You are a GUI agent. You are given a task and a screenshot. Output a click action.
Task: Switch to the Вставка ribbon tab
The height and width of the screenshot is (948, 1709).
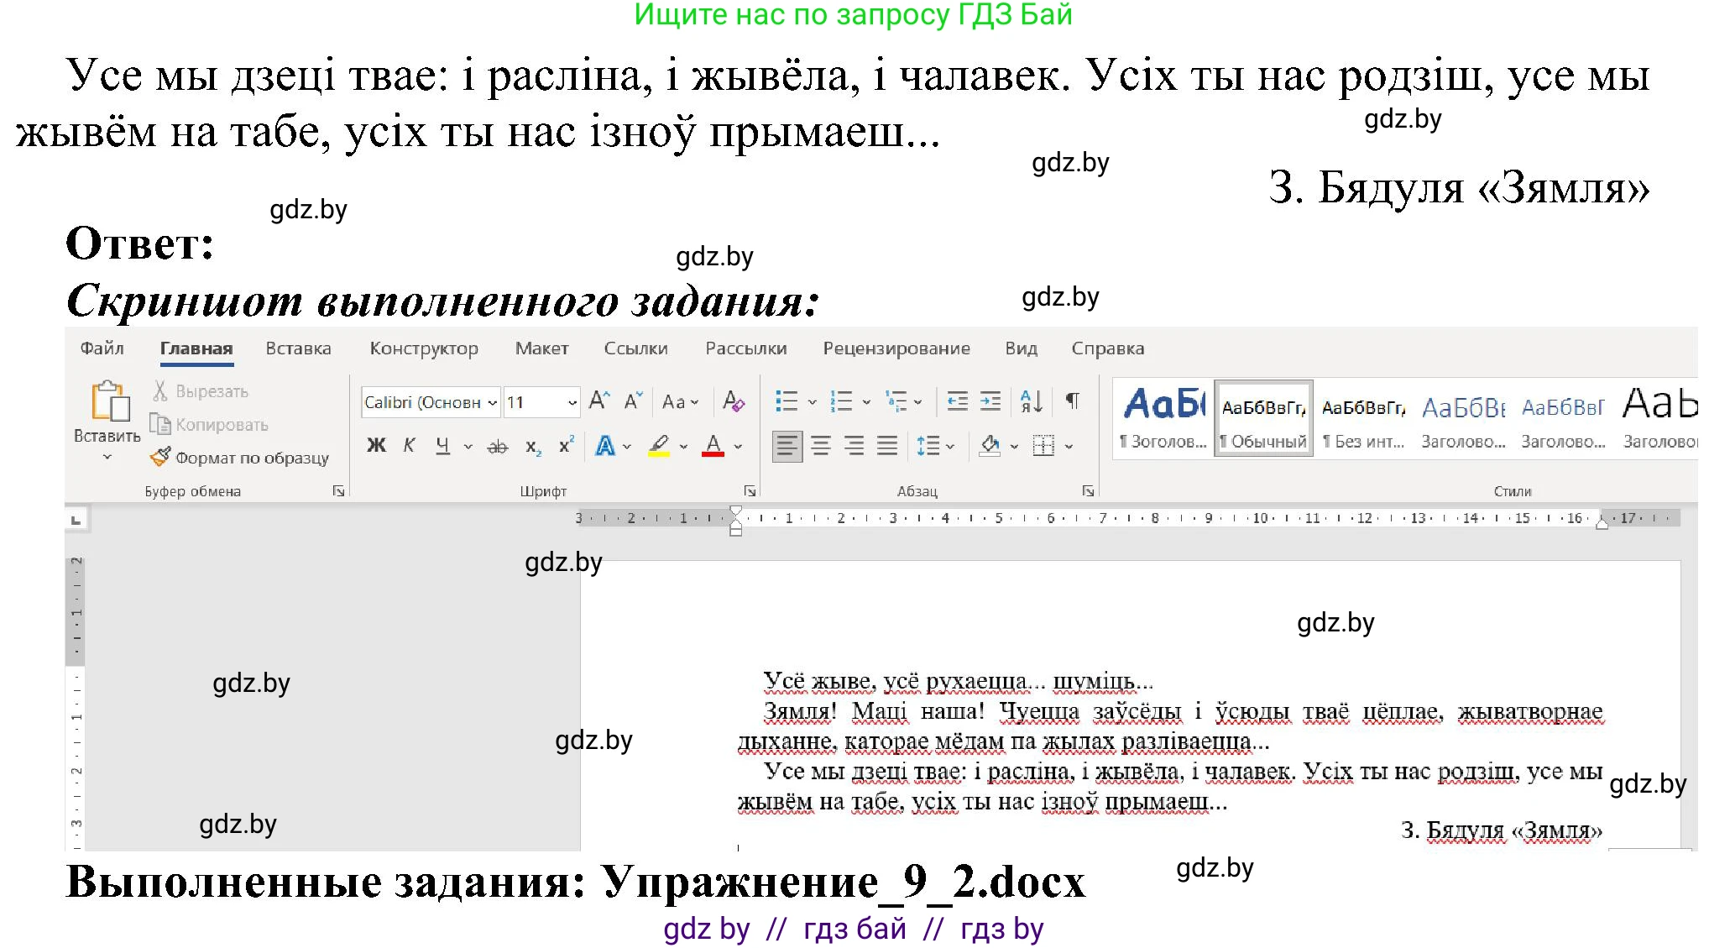click(298, 348)
